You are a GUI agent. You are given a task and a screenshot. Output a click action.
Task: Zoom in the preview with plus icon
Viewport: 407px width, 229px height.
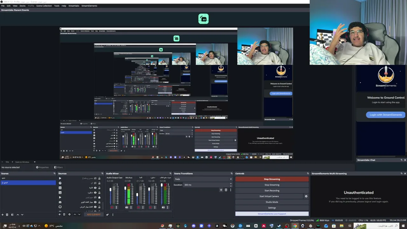click(12, 162)
